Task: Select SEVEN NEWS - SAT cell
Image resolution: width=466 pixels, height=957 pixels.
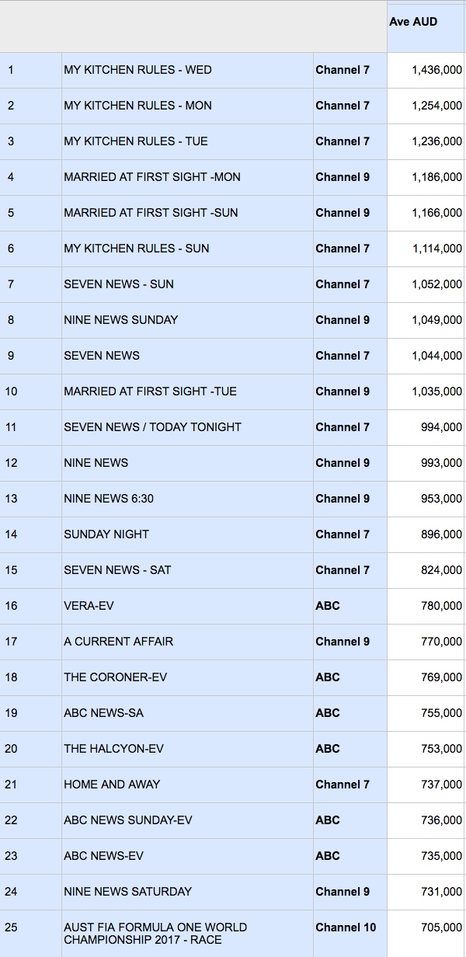Action: [x=187, y=570]
